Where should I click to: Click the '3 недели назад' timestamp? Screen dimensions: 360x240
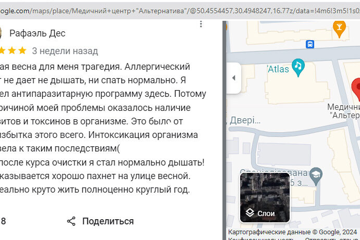click(x=65, y=51)
